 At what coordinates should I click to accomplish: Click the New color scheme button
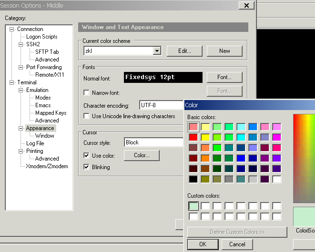coord(224,51)
